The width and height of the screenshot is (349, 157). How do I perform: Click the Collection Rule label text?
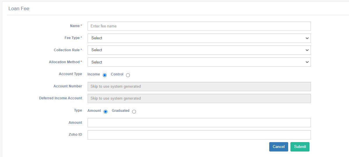[x=68, y=50]
